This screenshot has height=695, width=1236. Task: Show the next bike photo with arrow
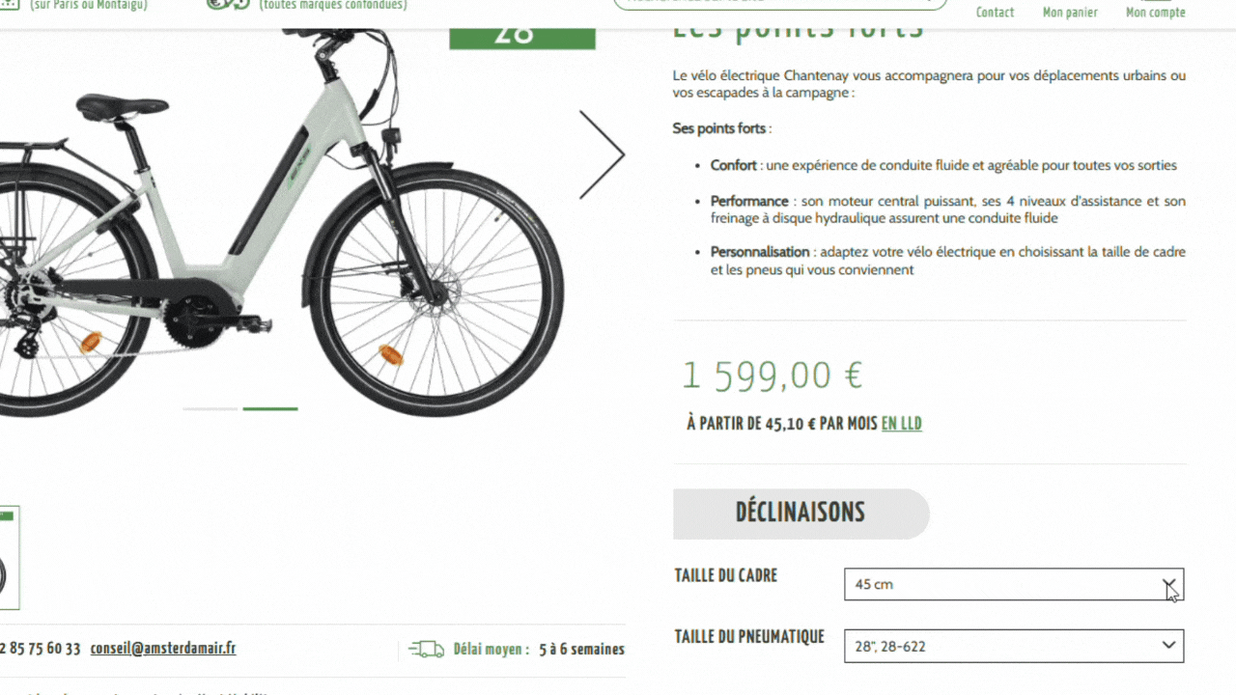coord(602,154)
